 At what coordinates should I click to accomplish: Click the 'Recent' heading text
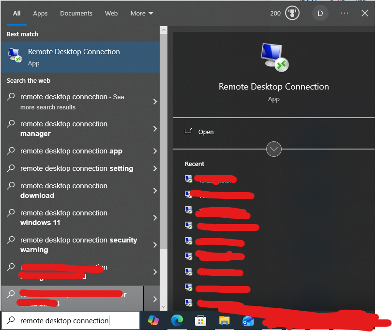(195, 164)
